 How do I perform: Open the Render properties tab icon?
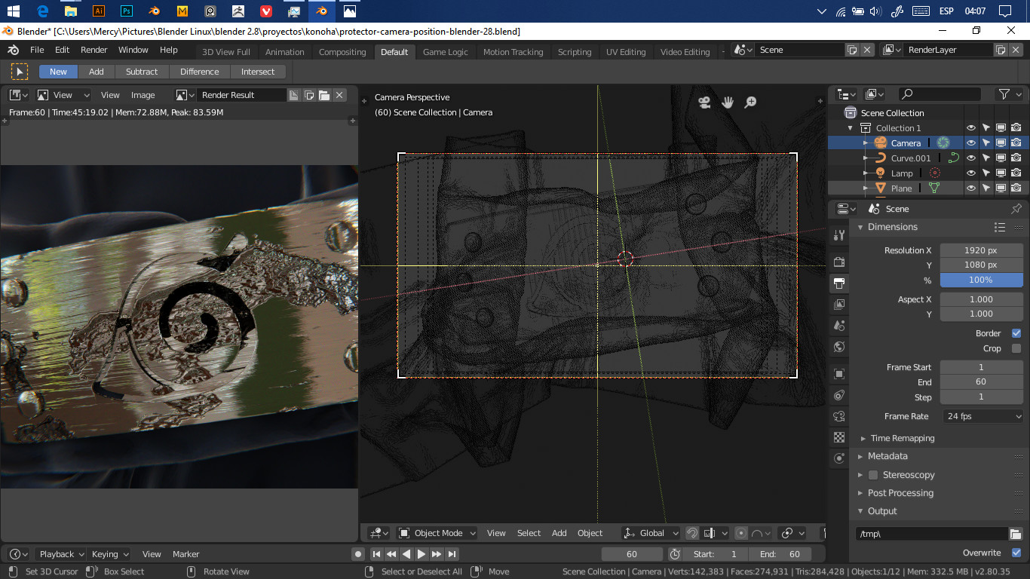click(839, 262)
